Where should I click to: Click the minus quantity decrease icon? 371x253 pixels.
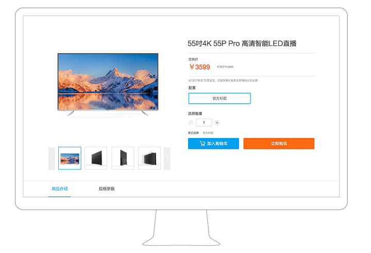point(191,123)
